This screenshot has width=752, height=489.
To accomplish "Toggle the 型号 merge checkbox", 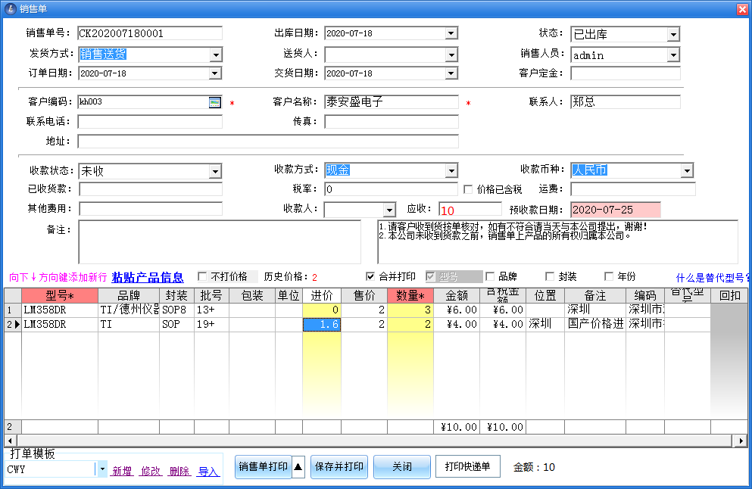I will (x=430, y=276).
